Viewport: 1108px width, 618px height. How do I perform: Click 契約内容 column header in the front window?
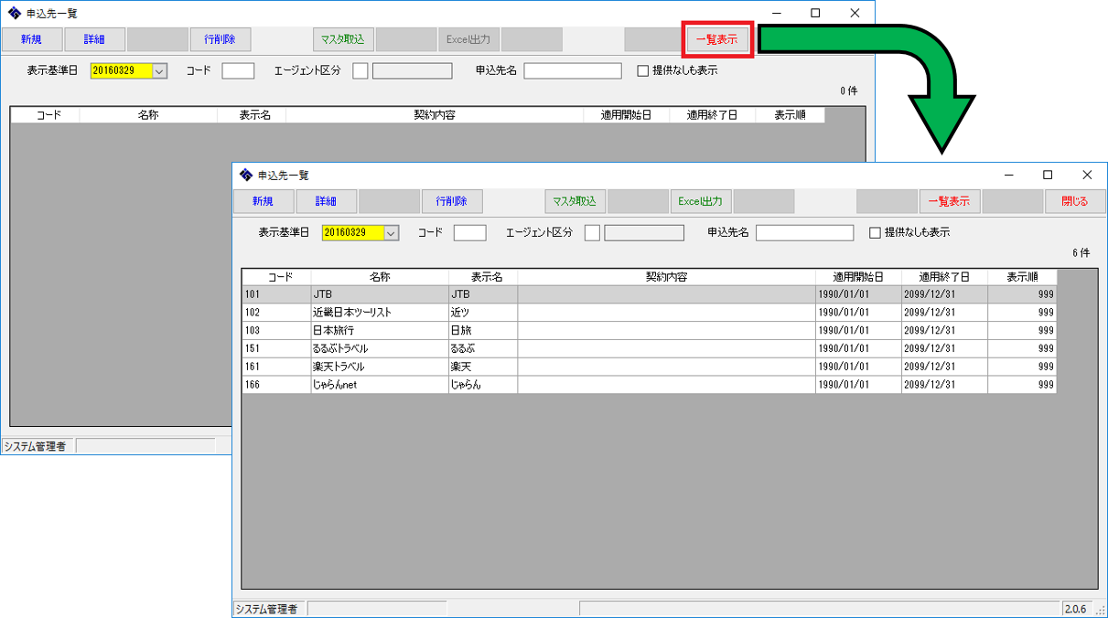(667, 277)
